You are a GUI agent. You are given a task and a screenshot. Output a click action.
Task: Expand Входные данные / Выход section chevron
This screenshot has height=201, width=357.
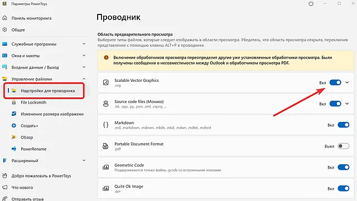(x=84, y=67)
